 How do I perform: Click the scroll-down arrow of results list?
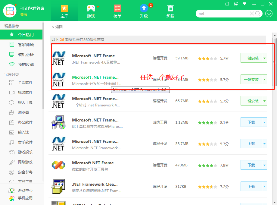click(x=274, y=203)
